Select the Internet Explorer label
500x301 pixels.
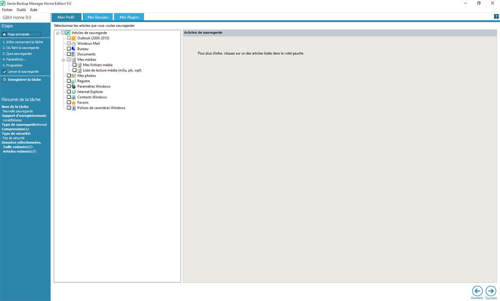click(x=90, y=92)
